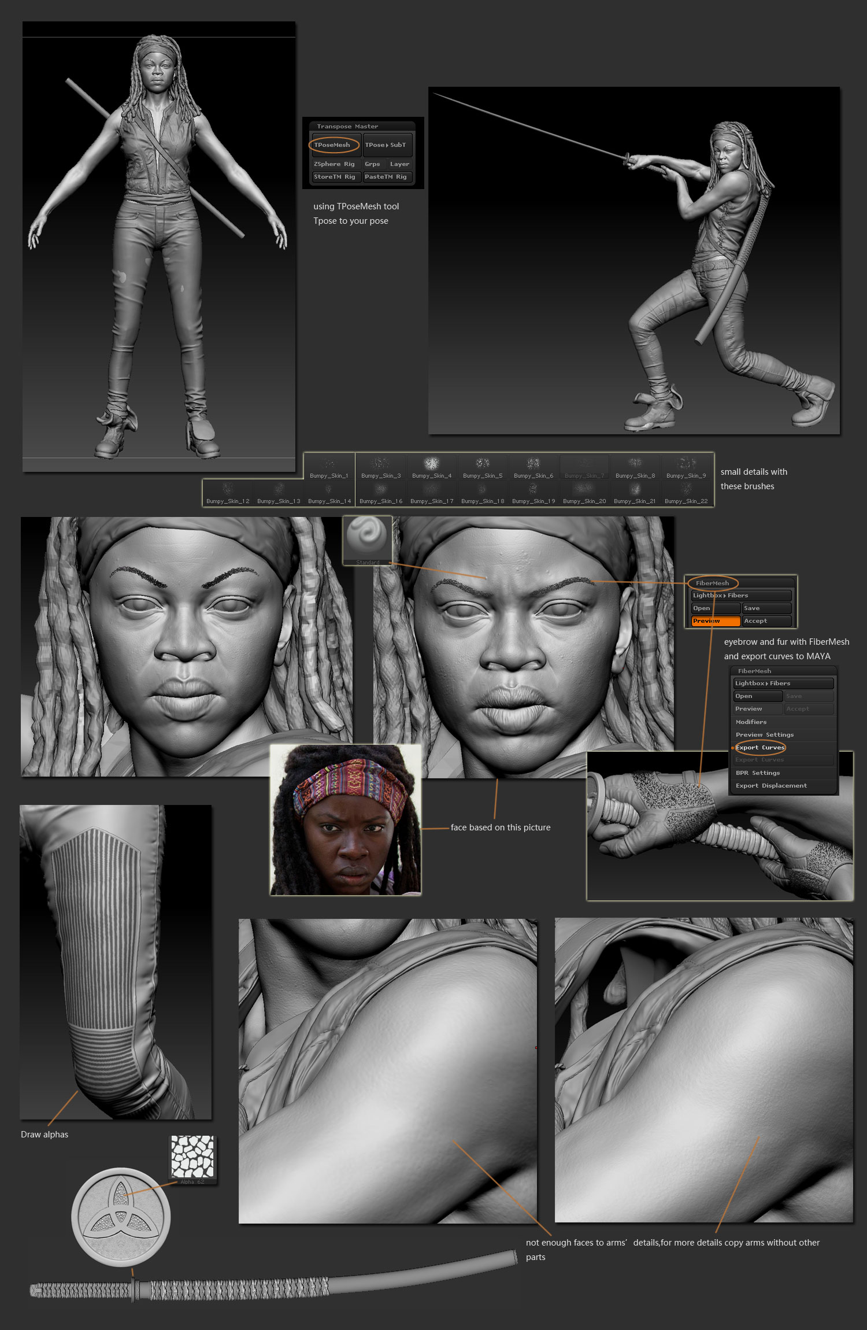Screen dimensions: 867x1330
Task: Click the PasteTM Rig button
Action: click(x=387, y=177)
